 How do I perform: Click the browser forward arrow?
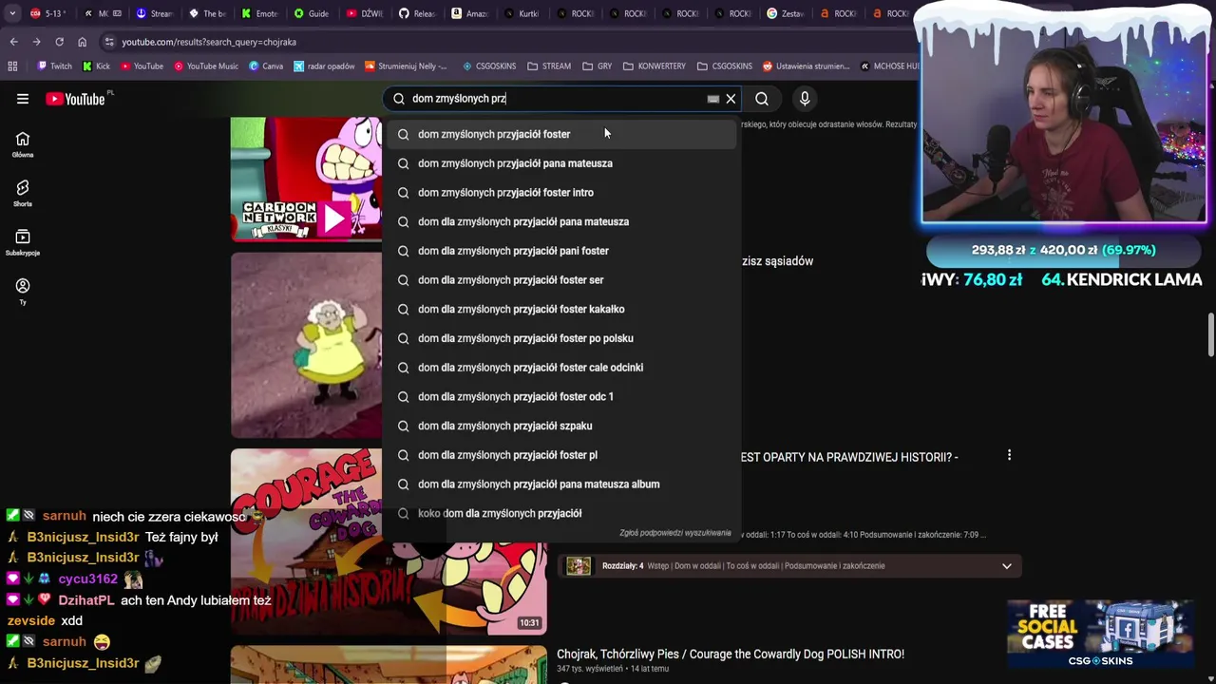[x=36, y=42]
